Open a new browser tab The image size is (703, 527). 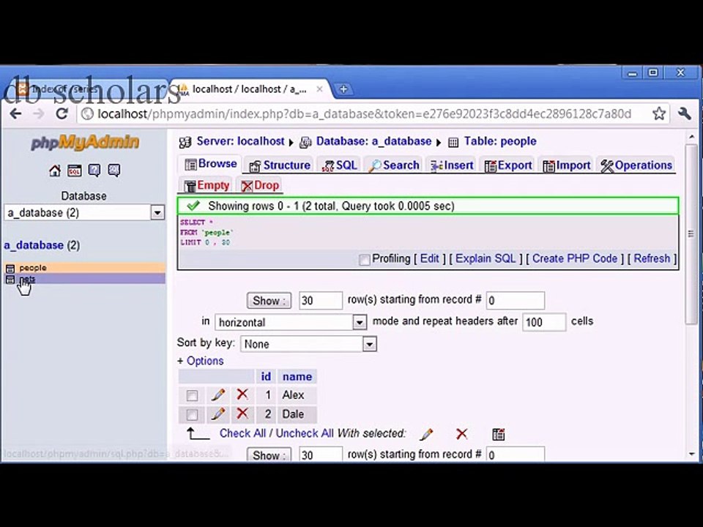(x=343, y=89)
